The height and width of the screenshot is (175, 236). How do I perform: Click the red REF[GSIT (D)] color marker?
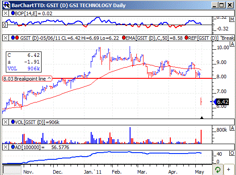(x=186, y=38)
